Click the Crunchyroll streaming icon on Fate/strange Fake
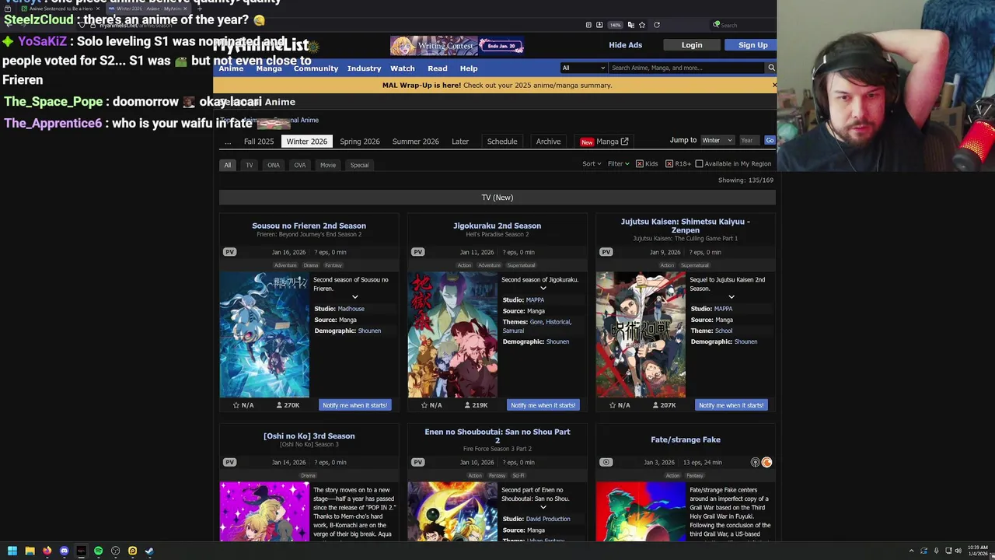The width and height of the screenshot is (995, 560). click(766, 462)
